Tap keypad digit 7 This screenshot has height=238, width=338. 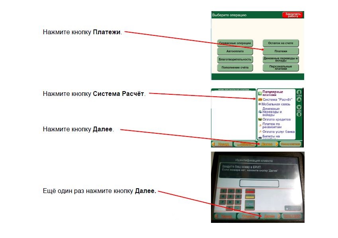click(x=223, y=202)
